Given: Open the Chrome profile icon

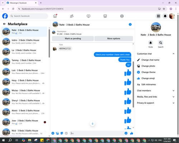Looking at the screenshot, I should (171, 9).
